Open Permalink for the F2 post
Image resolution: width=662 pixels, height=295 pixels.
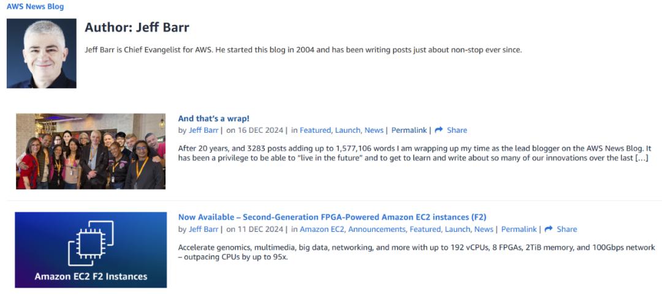tap(519, 230)
